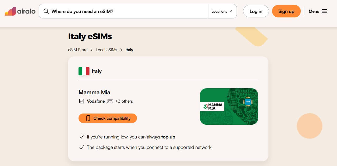Click the search magnifier icon

point(46,11)
